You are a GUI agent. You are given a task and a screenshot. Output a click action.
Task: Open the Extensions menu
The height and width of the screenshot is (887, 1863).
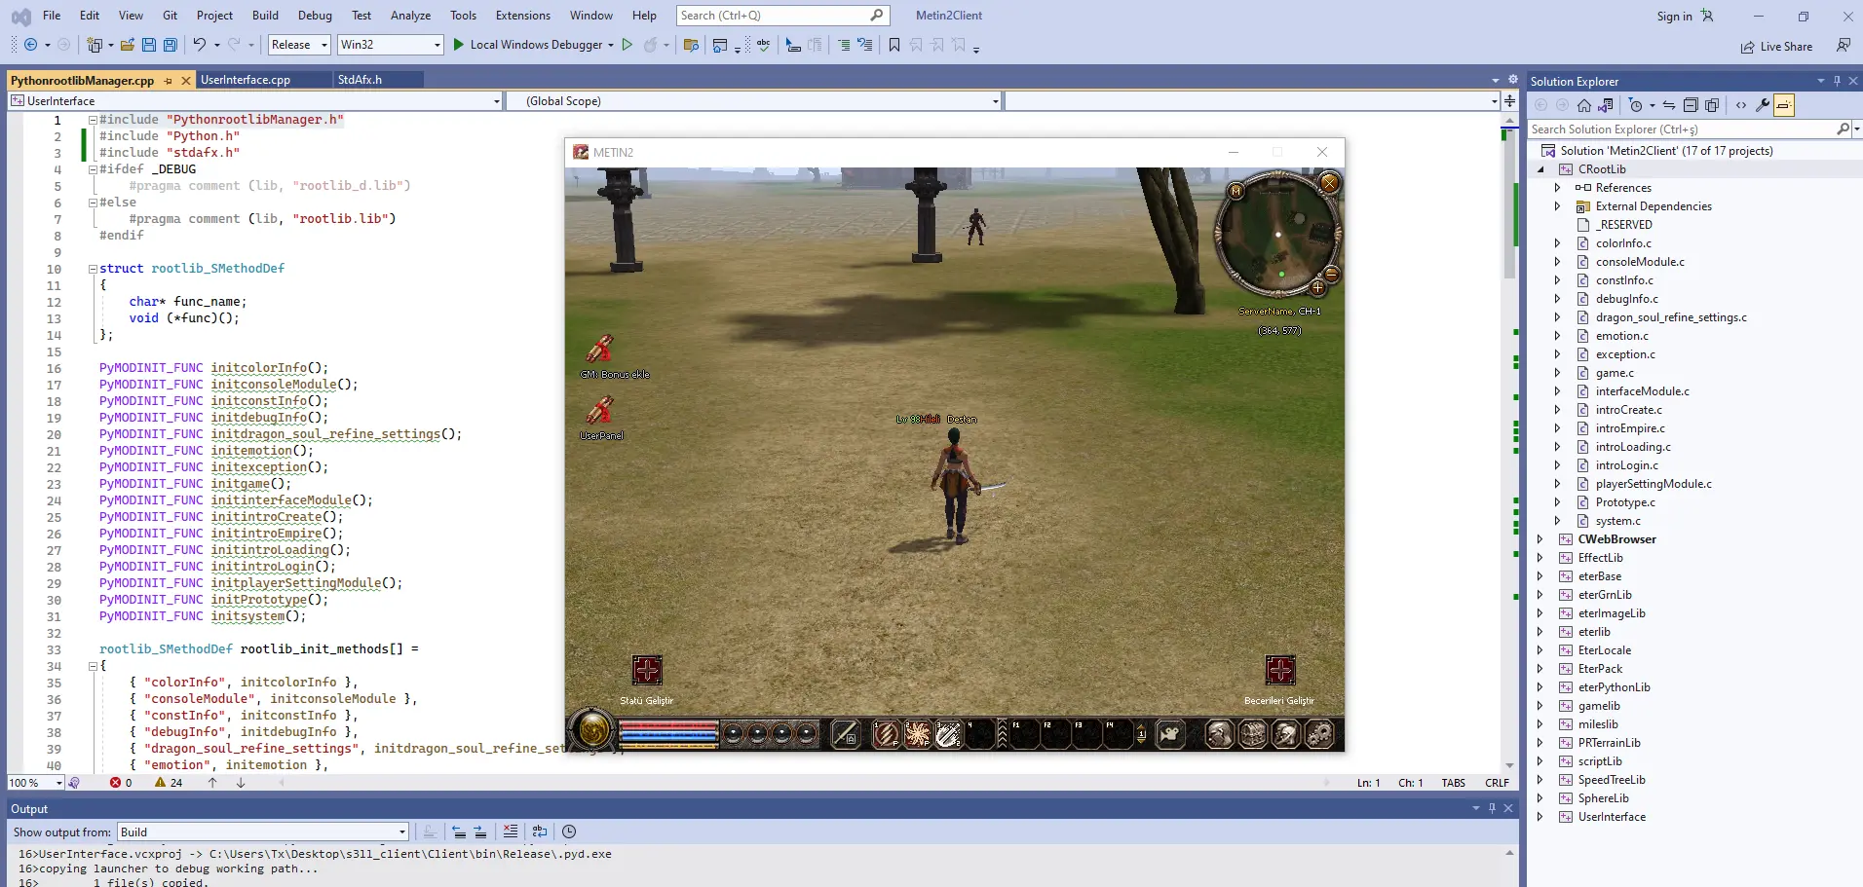tap(523, 16)
